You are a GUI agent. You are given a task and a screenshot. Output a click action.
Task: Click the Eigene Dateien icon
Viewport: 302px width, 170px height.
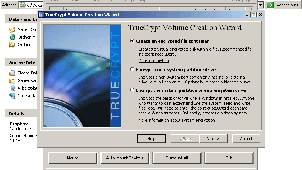pos(12,73)
